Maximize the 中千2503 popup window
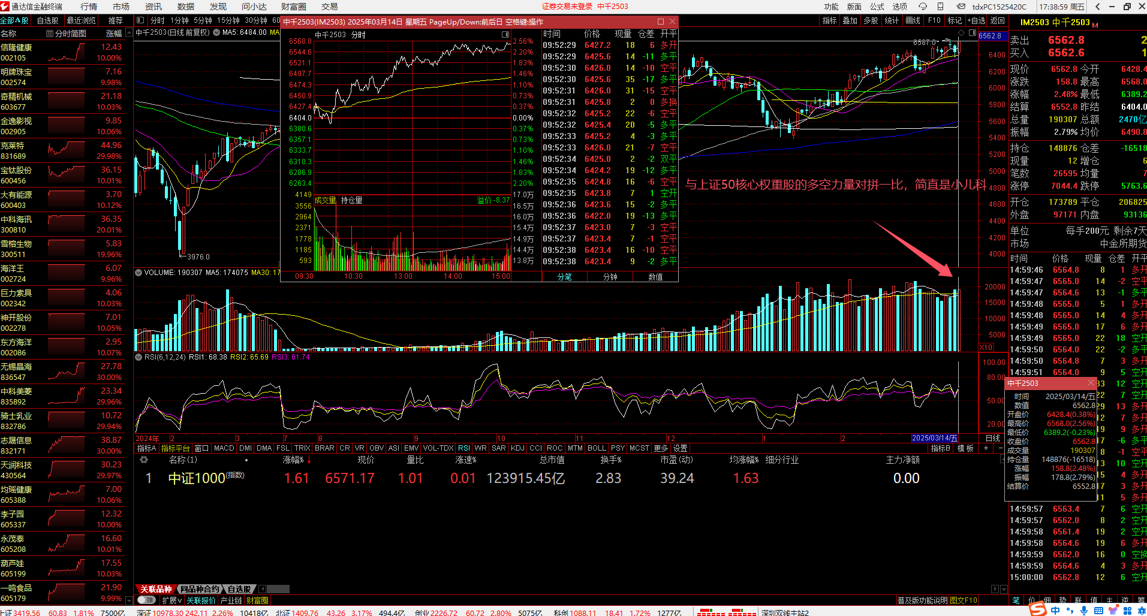 click(661, 22)
